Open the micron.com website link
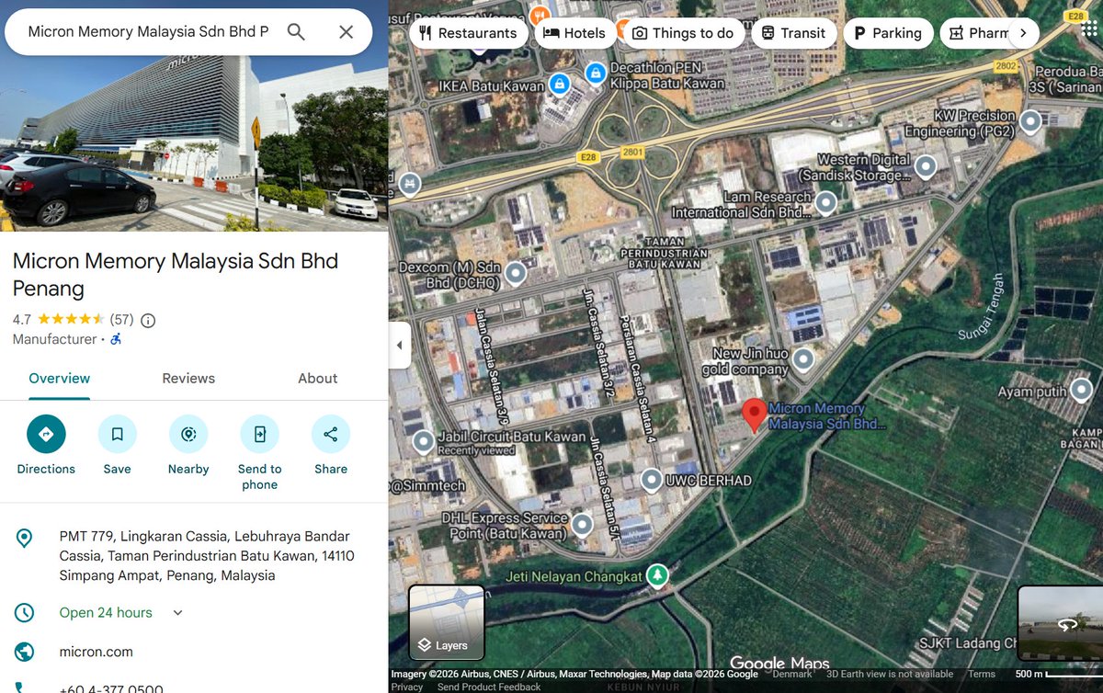 point(97,652)
